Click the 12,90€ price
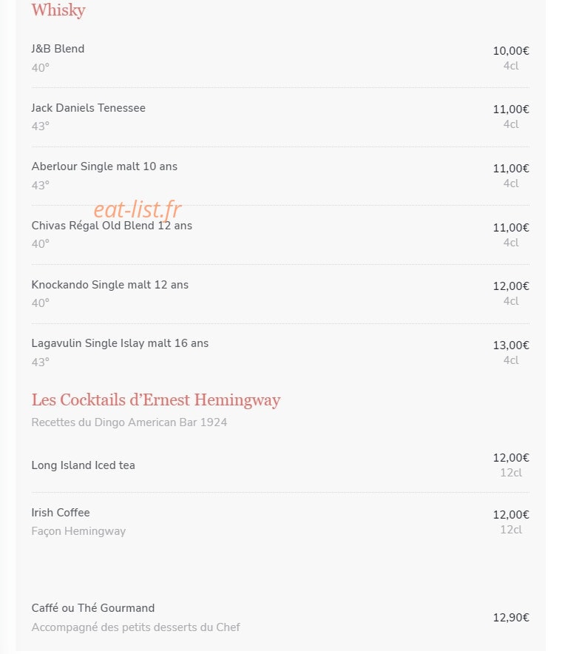Screen dimensions: 562x654 511,618
